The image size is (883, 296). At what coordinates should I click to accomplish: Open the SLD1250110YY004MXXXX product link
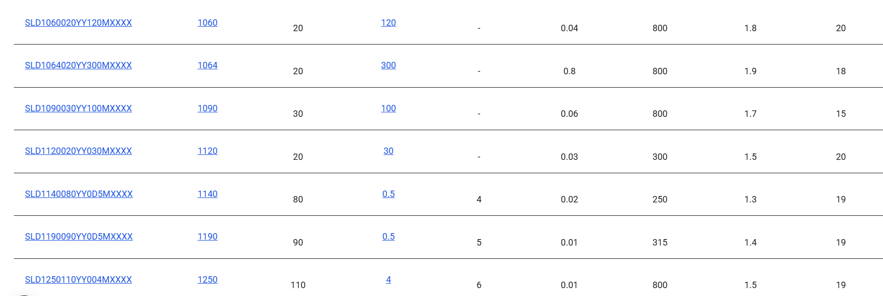click(78, 280)
